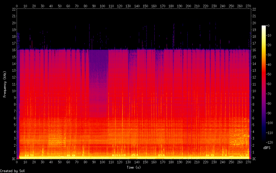This screenshot has width=276, height=173.
Task: Click the DC label on the left axis
Action: (13, 159)
